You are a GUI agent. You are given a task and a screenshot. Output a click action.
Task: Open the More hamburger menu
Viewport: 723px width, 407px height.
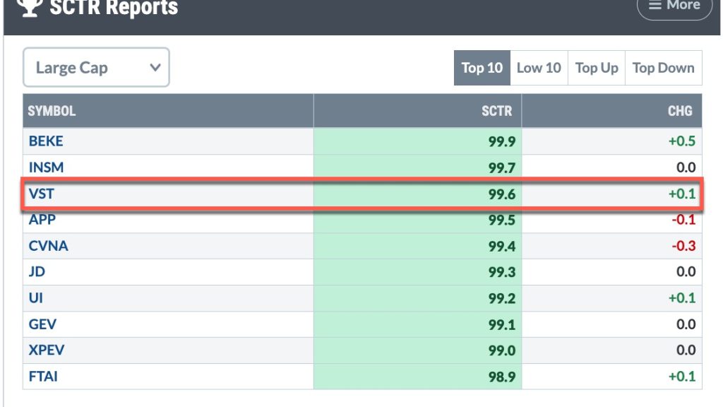pyautogui.click(x=674, y=7)
